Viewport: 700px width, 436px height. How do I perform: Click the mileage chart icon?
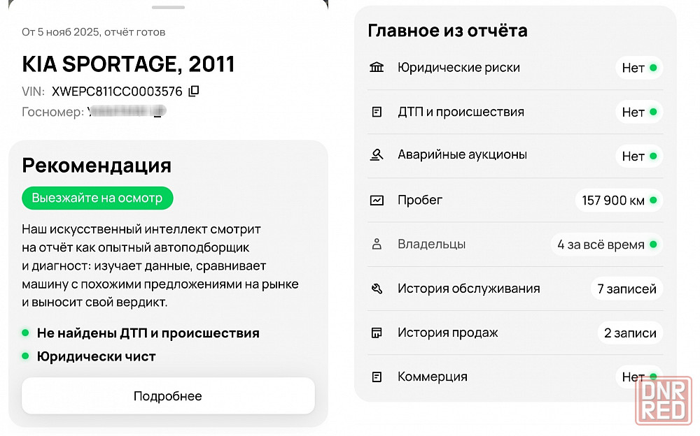click(x=377, y=200)
